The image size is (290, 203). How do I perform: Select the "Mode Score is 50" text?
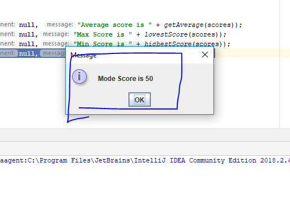126,79
